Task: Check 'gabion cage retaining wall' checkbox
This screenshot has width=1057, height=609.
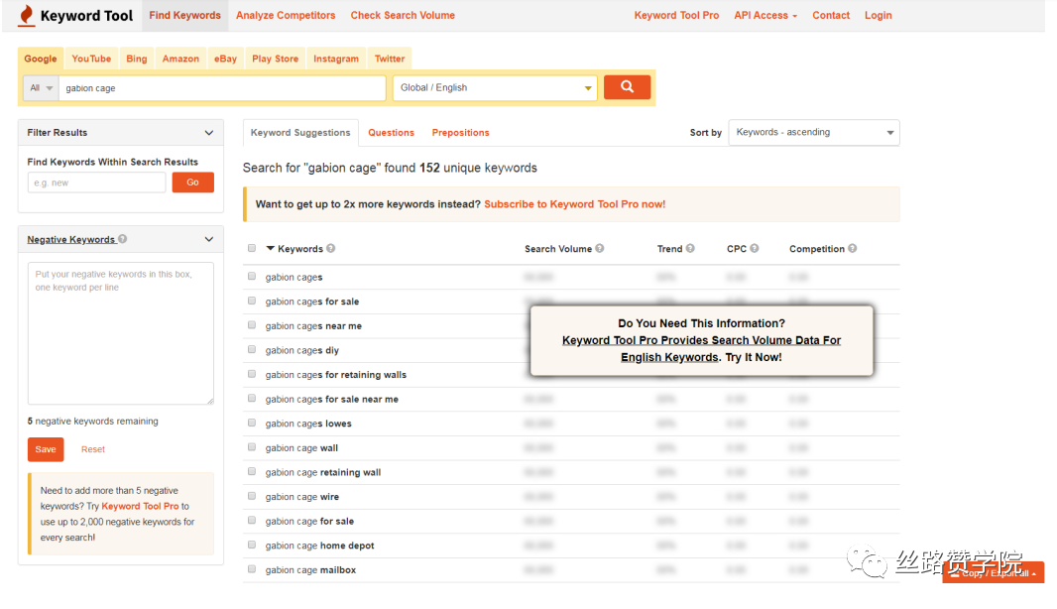Action: click(x=252, y=471)
